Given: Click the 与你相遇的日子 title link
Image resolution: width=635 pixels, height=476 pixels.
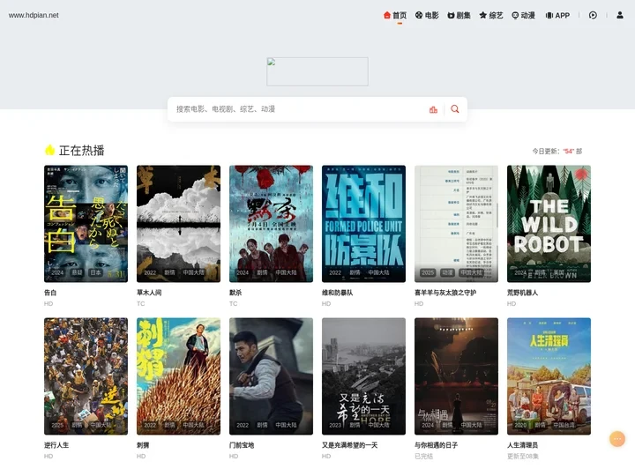Looking at the screenshot, I should 437,445.
